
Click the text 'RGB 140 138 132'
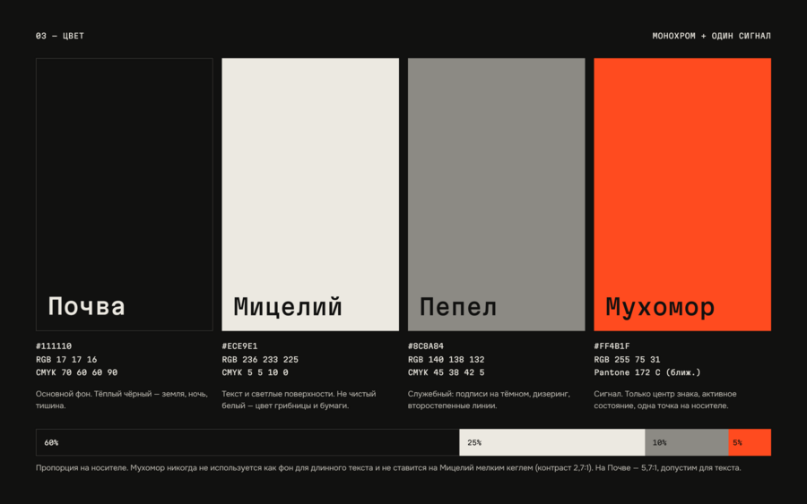(x=447, y=360)
